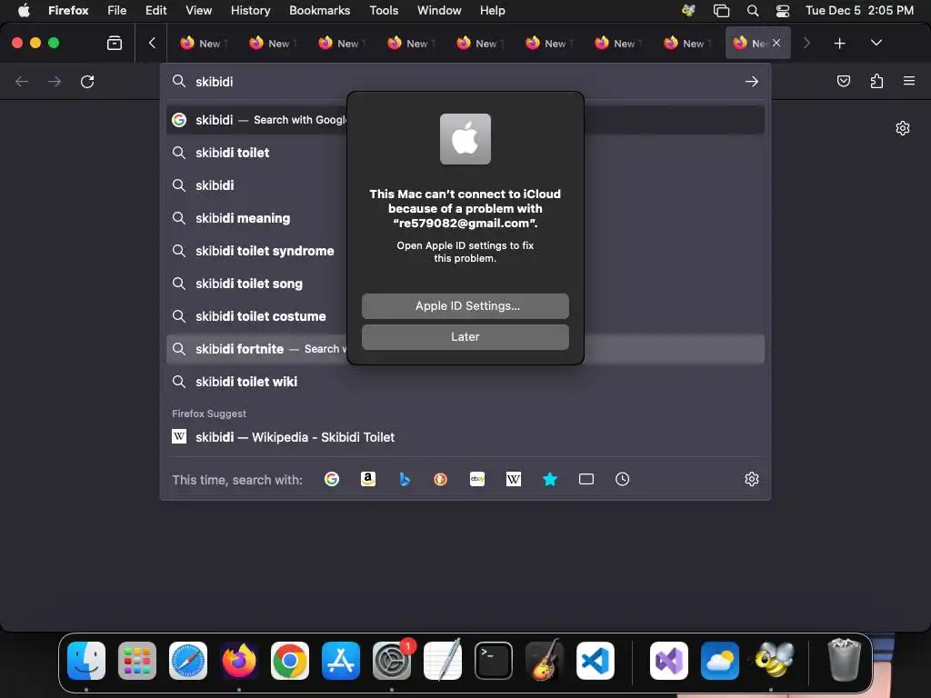
Task: Open the View menu
Action: 198,10
